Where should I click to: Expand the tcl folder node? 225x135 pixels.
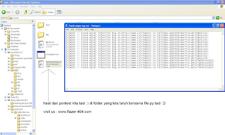click(12, 88)
